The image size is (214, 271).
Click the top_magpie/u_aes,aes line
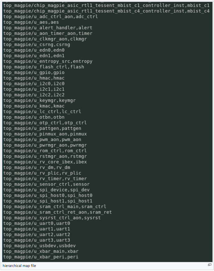tap(31, 22)
